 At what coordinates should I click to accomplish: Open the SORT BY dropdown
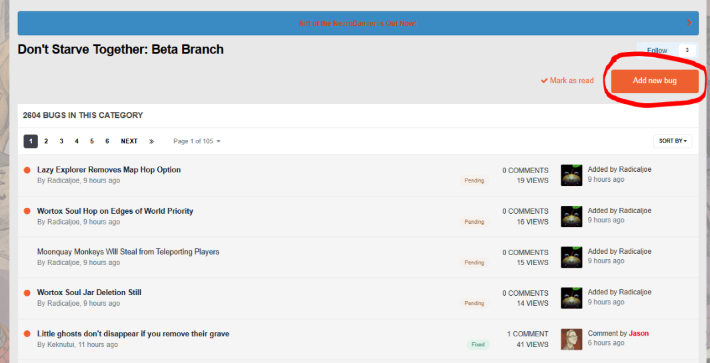[x=673, y=141]
